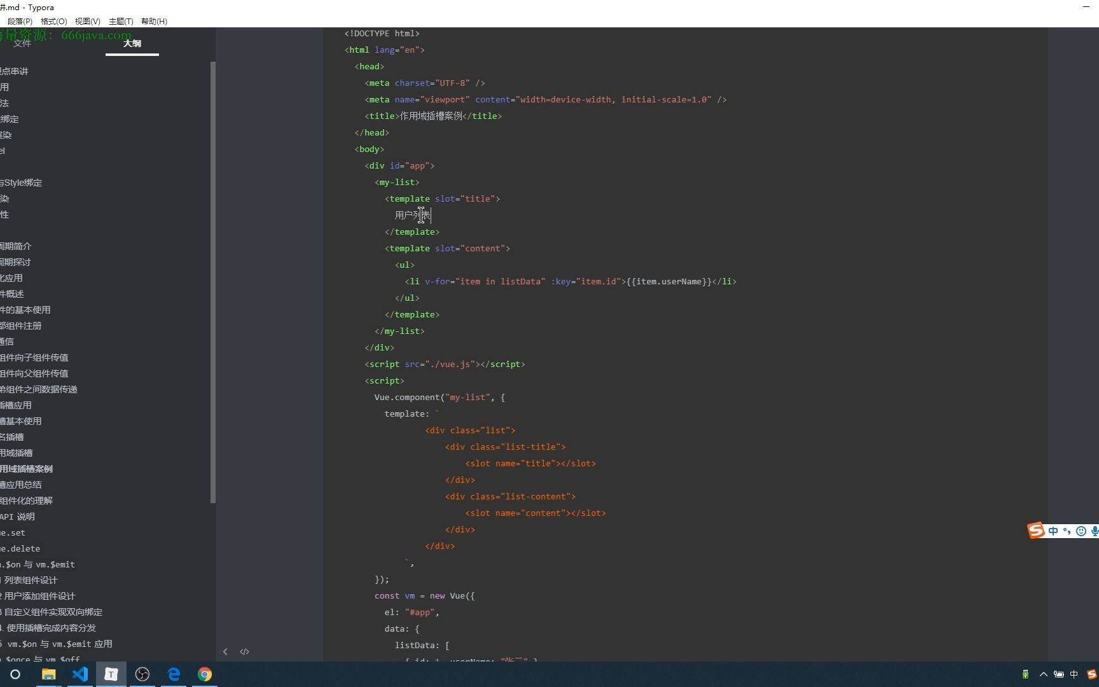
Task: Toggle source code mode icon
Action: pos(244,651)
